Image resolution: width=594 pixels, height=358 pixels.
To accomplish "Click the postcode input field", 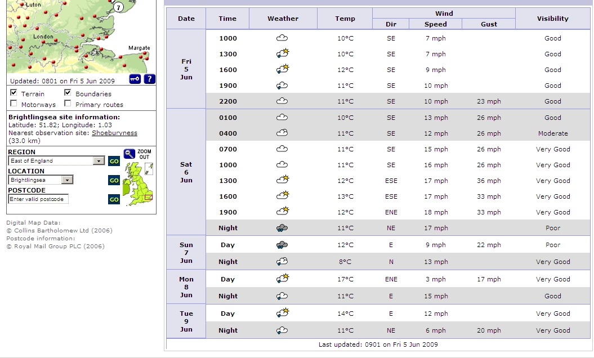I will pyautogui.click(x=38, y=199).
